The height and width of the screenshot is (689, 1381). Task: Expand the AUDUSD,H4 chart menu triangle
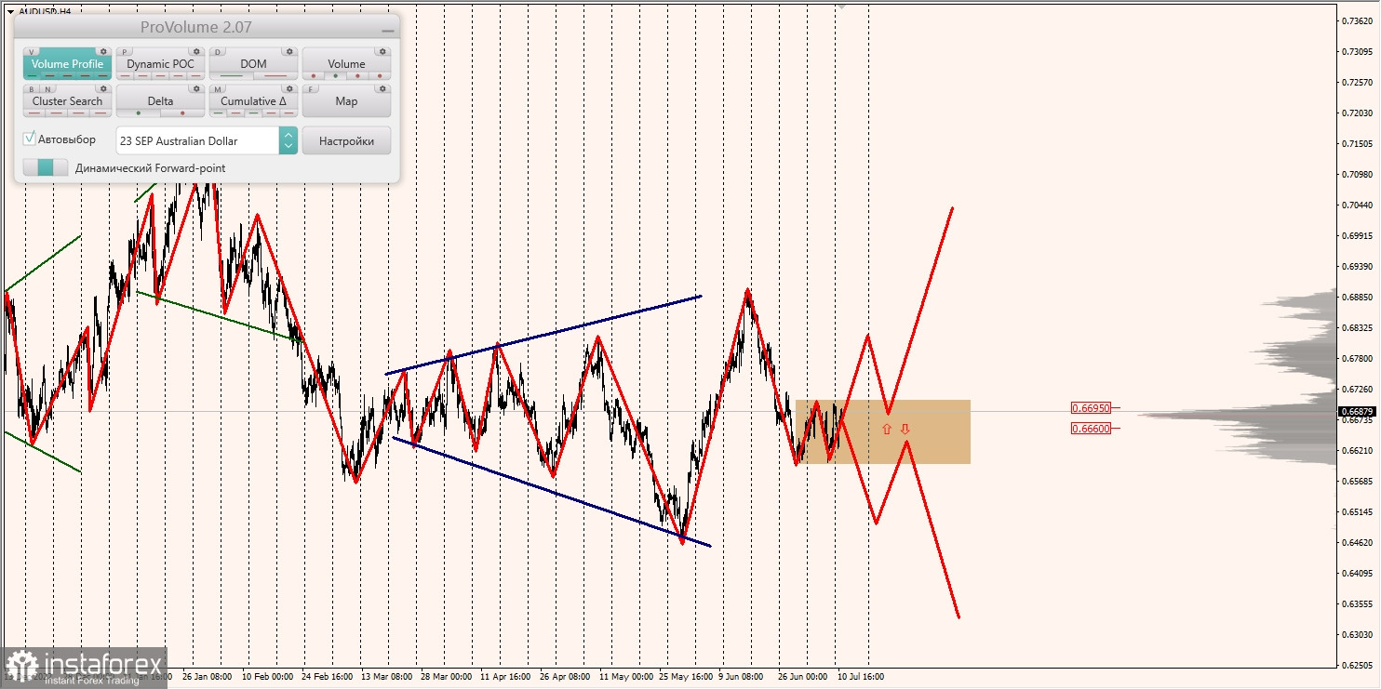pos(9,11)
